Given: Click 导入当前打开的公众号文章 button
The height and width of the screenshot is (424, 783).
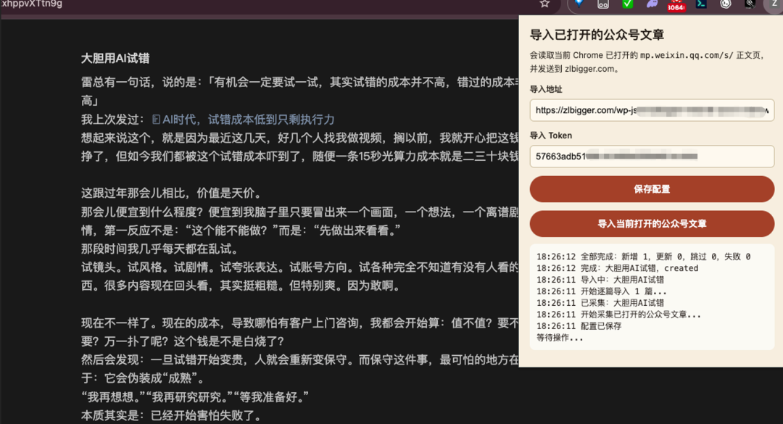Looking at the screenshot, I should click(652, 224).
